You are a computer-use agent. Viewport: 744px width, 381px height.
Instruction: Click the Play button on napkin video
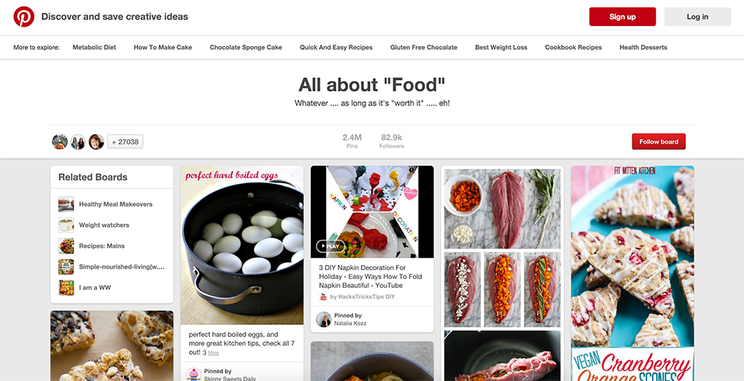[330, 246]
